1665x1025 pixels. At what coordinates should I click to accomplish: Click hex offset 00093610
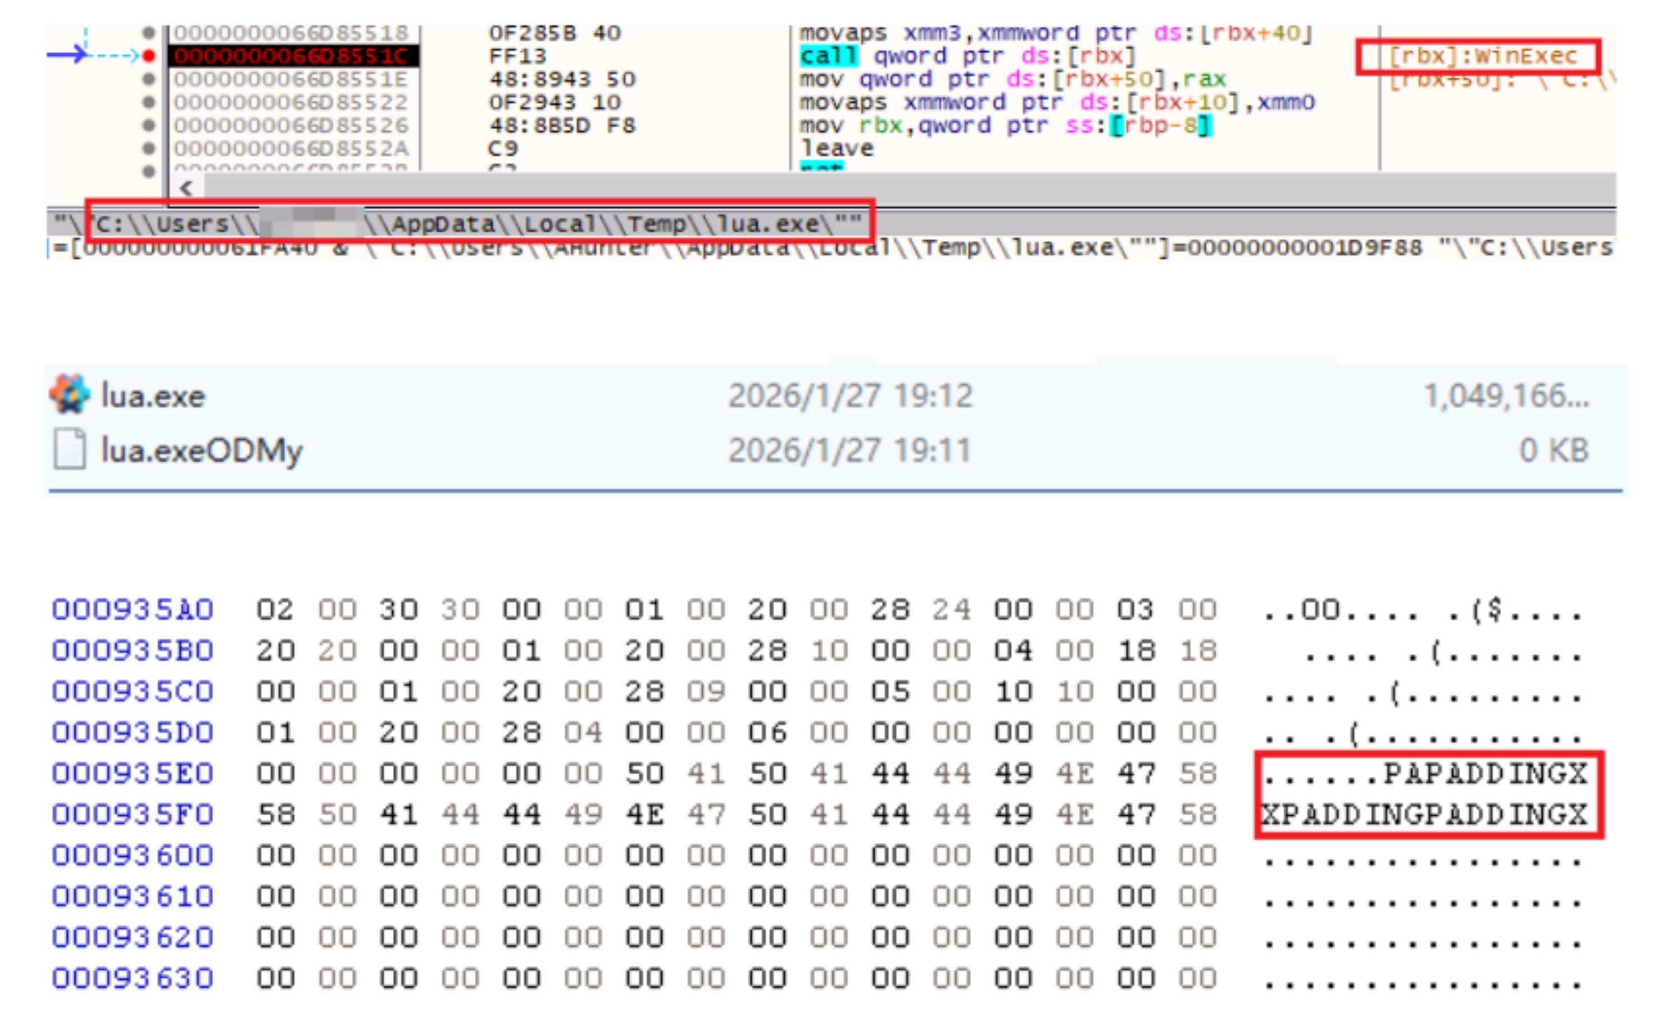tap(133, 897)
